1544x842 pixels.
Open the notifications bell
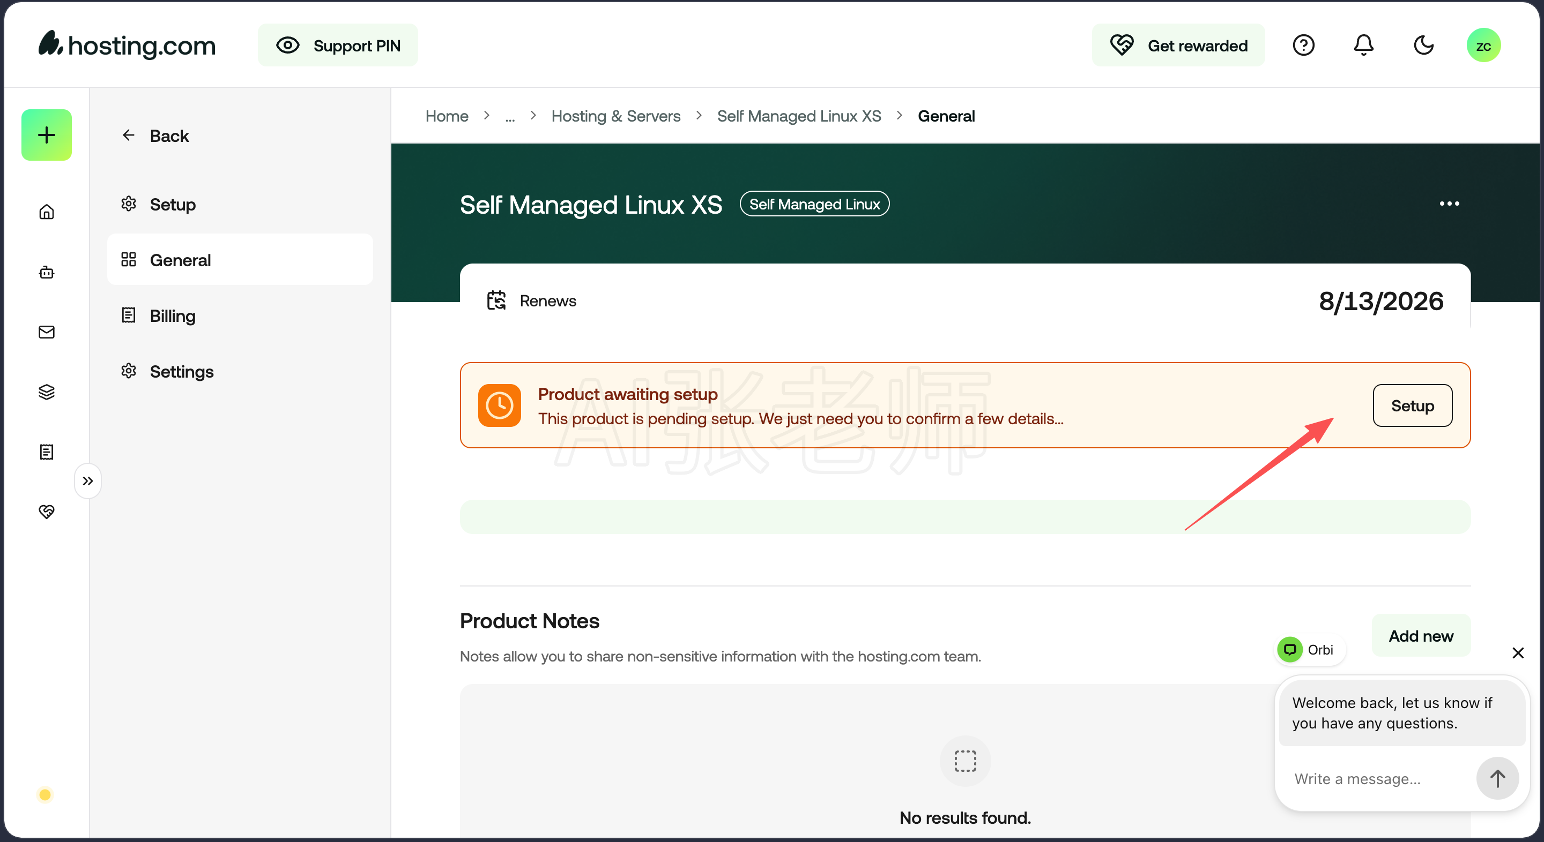[x=1363, y=46]
